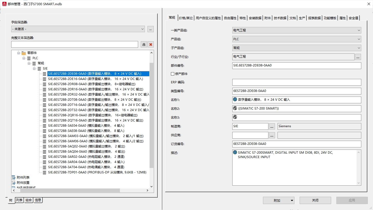Click the globe icon in 描述 field

point(235,153)
